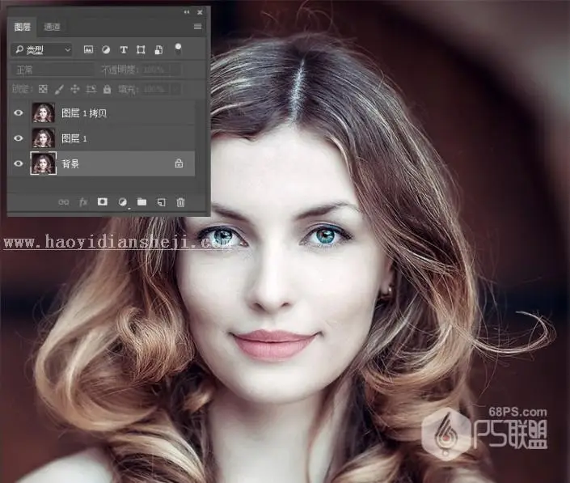Toggle the layer filtering switch
The width and height of the screenshot is (570, 483).
178,49
